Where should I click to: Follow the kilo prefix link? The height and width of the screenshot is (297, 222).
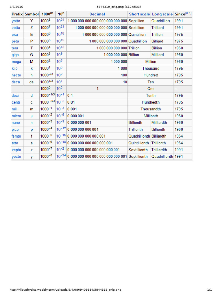tap(14, 68)
